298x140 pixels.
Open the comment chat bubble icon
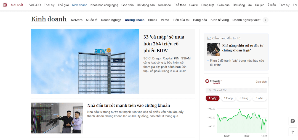pos(293,121)
